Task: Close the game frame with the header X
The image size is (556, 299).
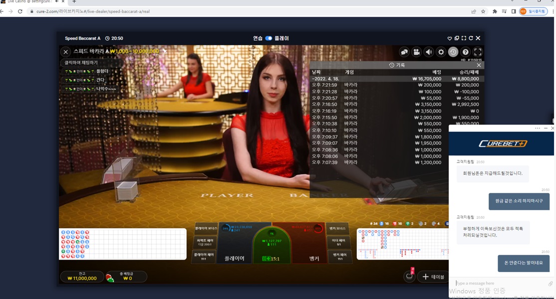Action: point(478,38)
